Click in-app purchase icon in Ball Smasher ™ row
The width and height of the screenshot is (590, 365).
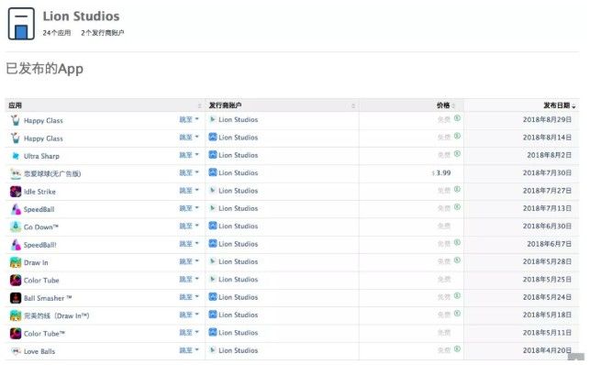[457, 296]
